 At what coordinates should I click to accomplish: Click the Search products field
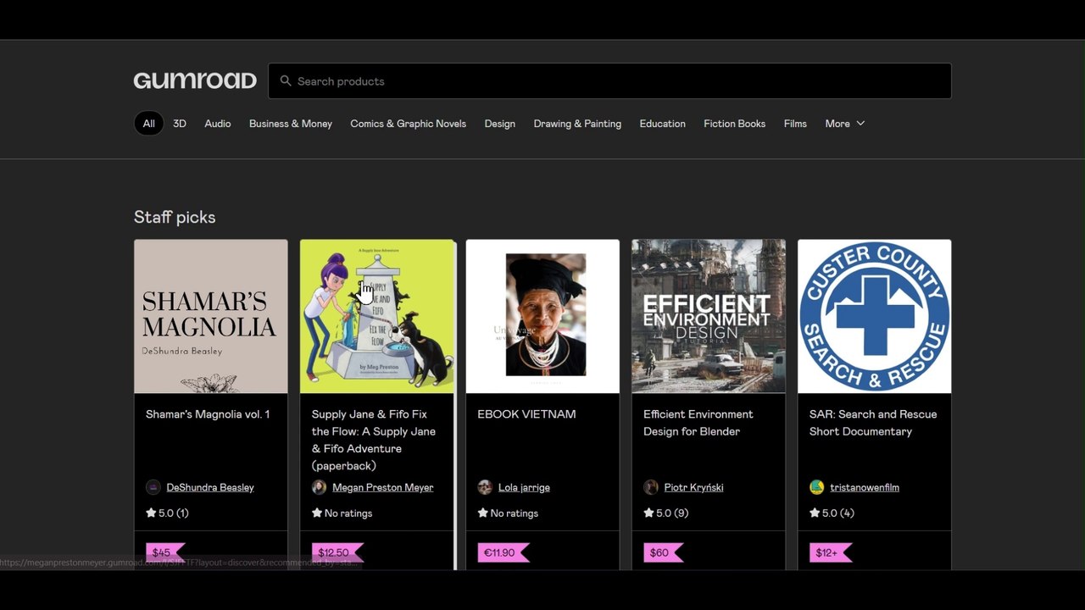click(609, 81)
